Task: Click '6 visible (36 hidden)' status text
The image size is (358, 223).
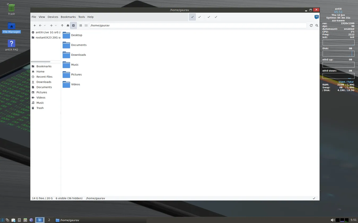Action: (69, 198)
